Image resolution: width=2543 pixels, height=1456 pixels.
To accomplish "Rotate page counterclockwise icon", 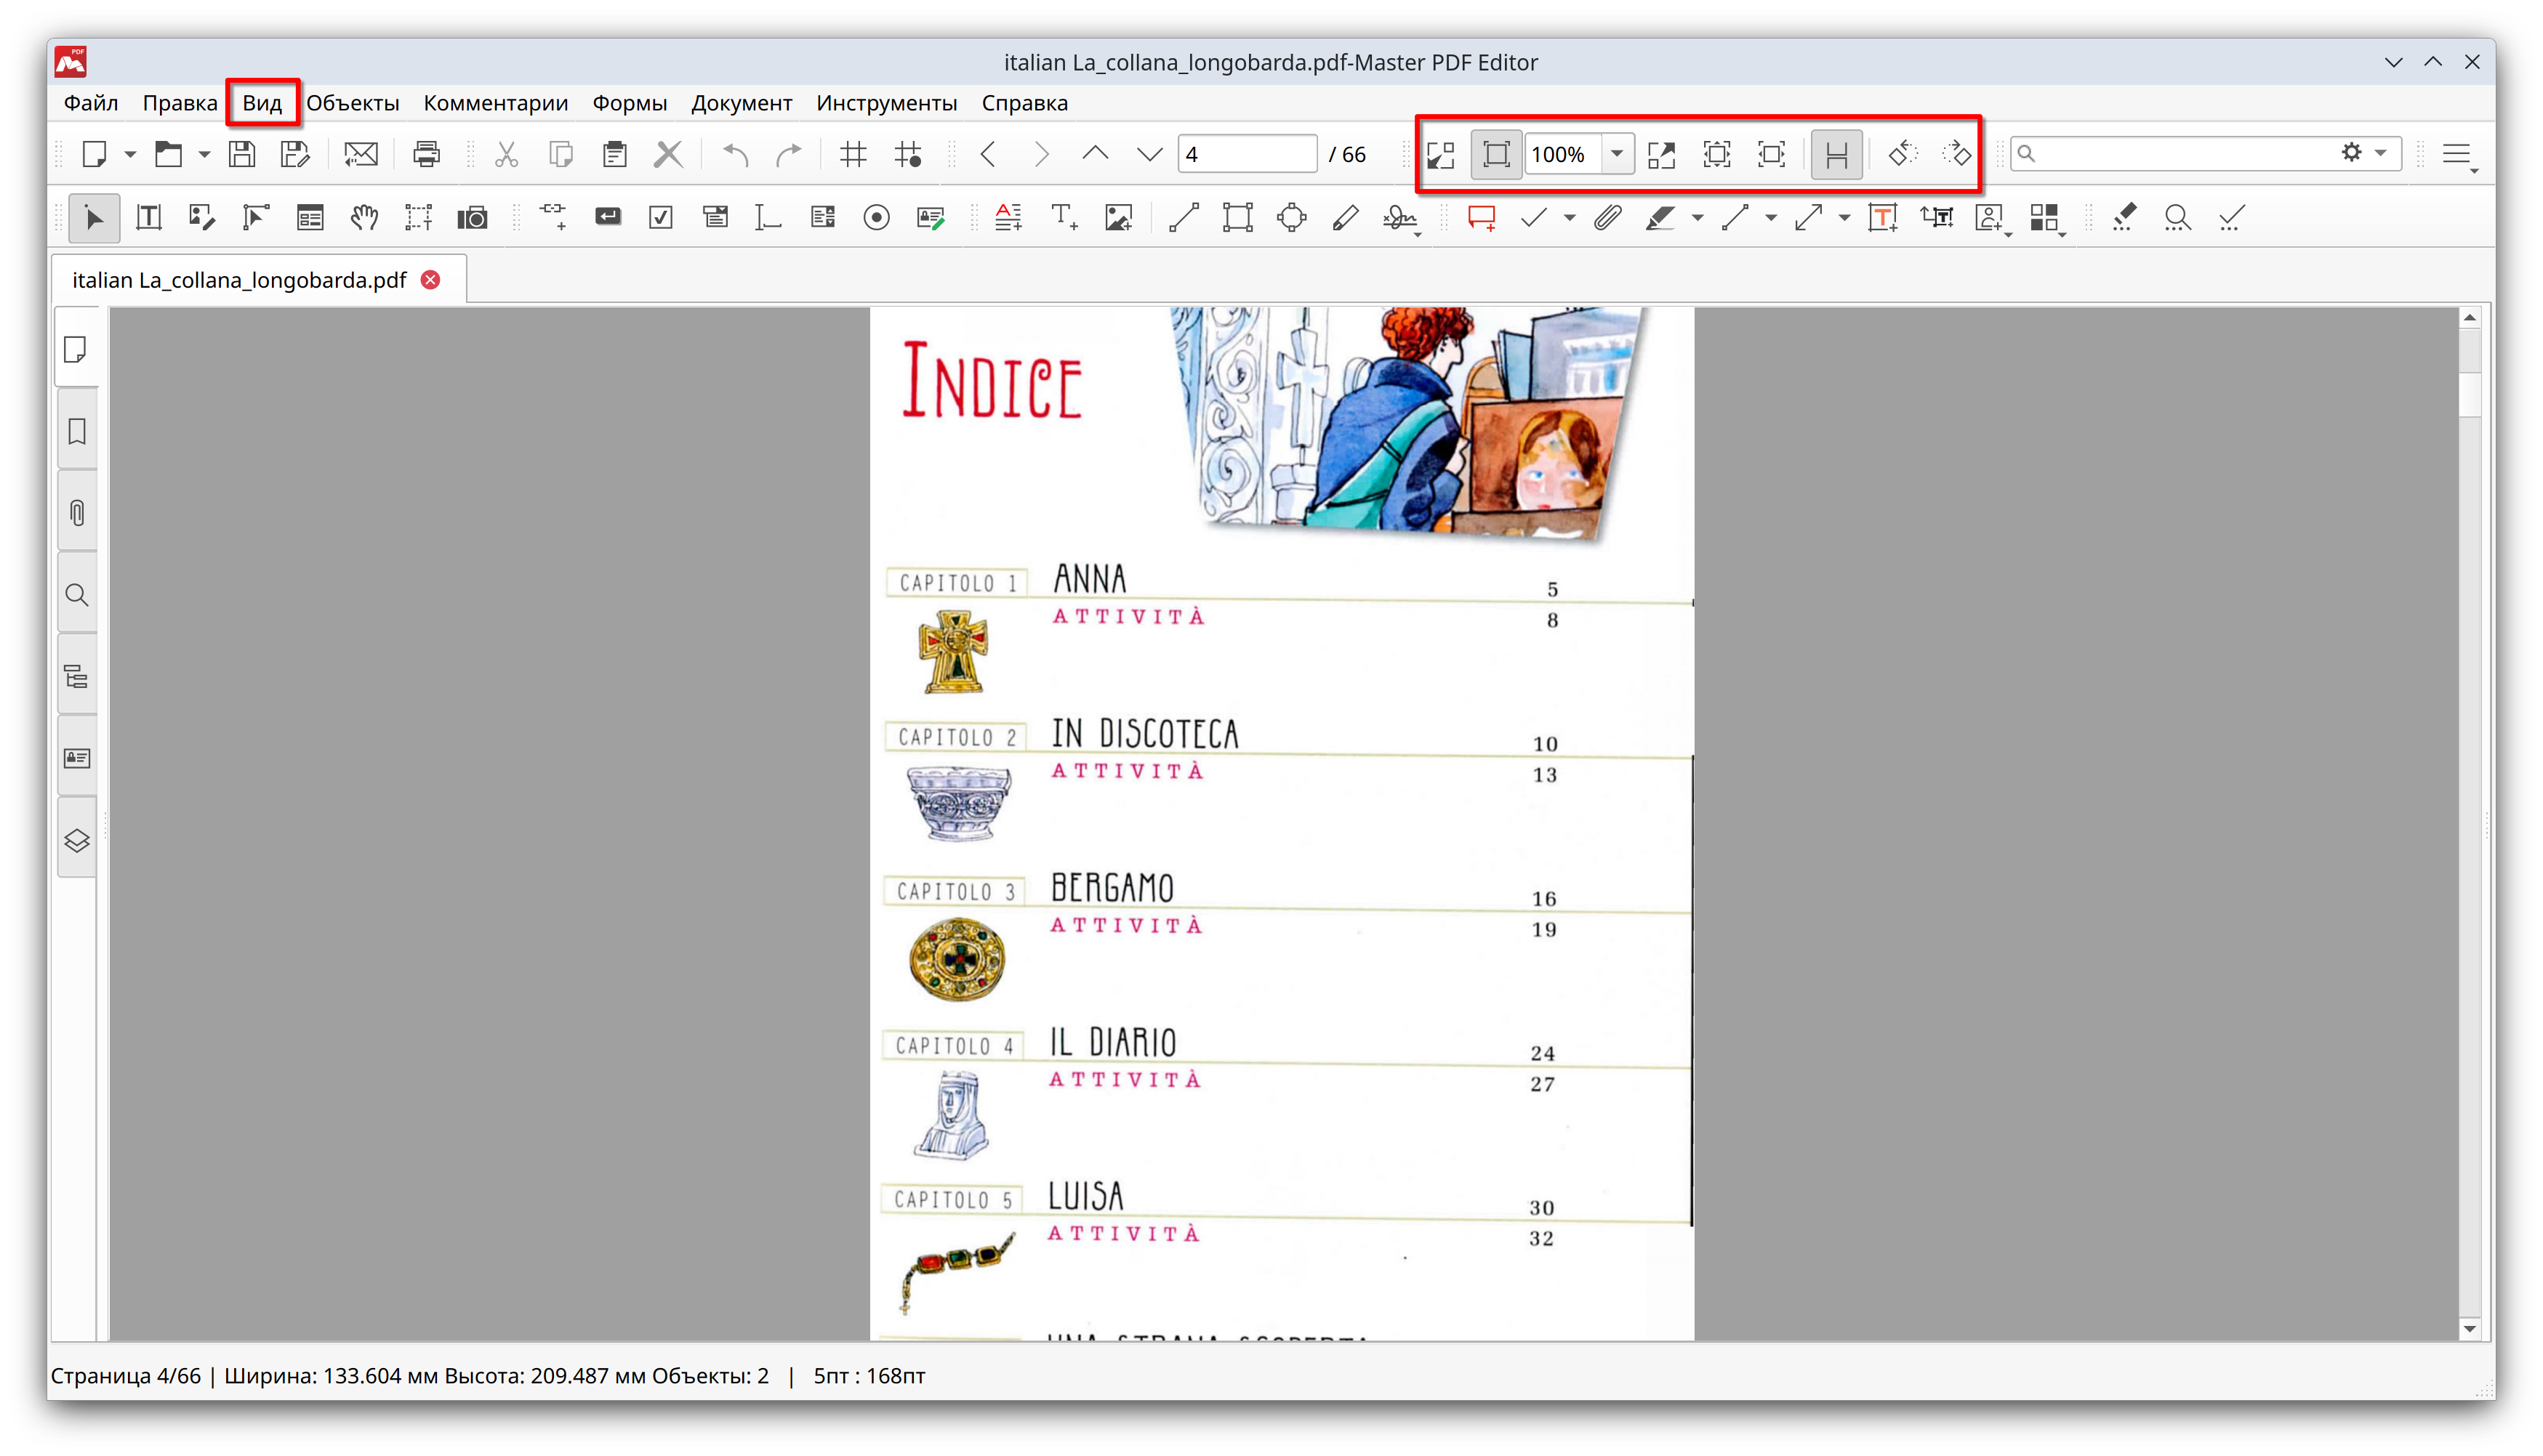I will click(1902, 154).
